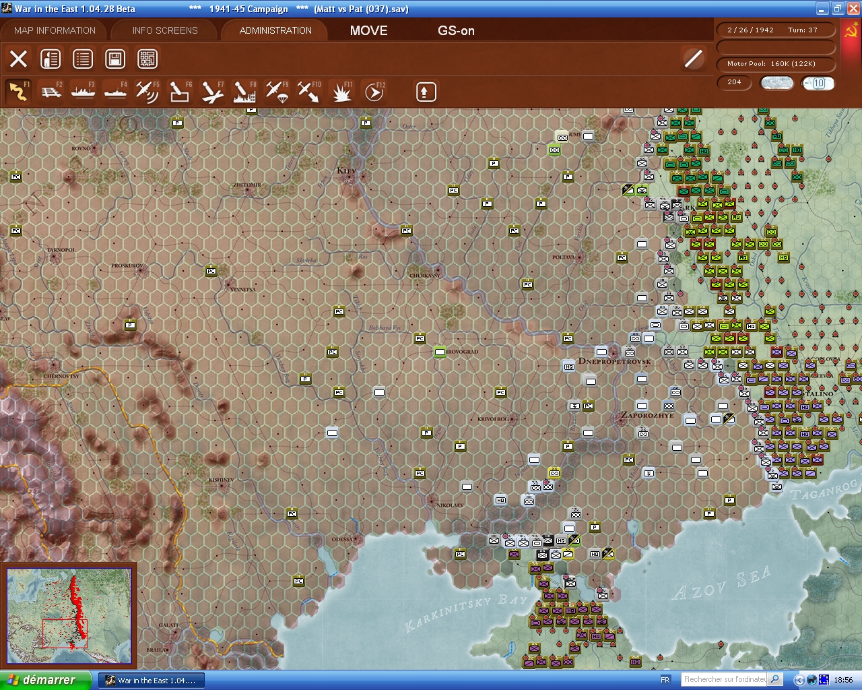Image resolution: width=862 pixels, height=690 pixels.
Task: Click the Tarnopol city label
Action: click(61, 250)
